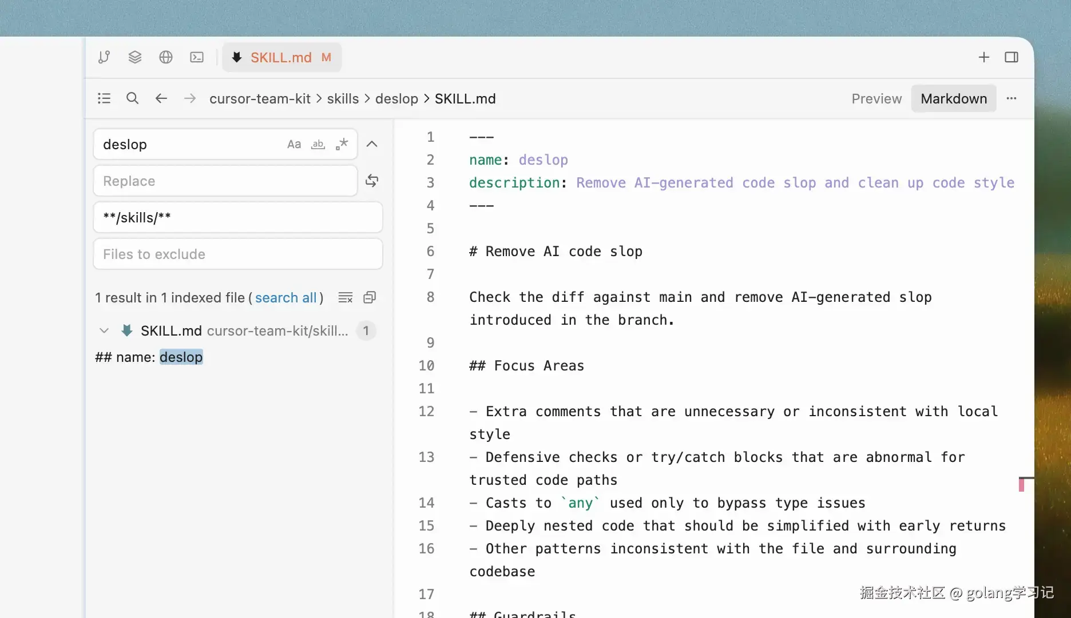Toggle the side panel layout icon
The width and height of the screenshot is (1071, 618).
pos(1011,57)
